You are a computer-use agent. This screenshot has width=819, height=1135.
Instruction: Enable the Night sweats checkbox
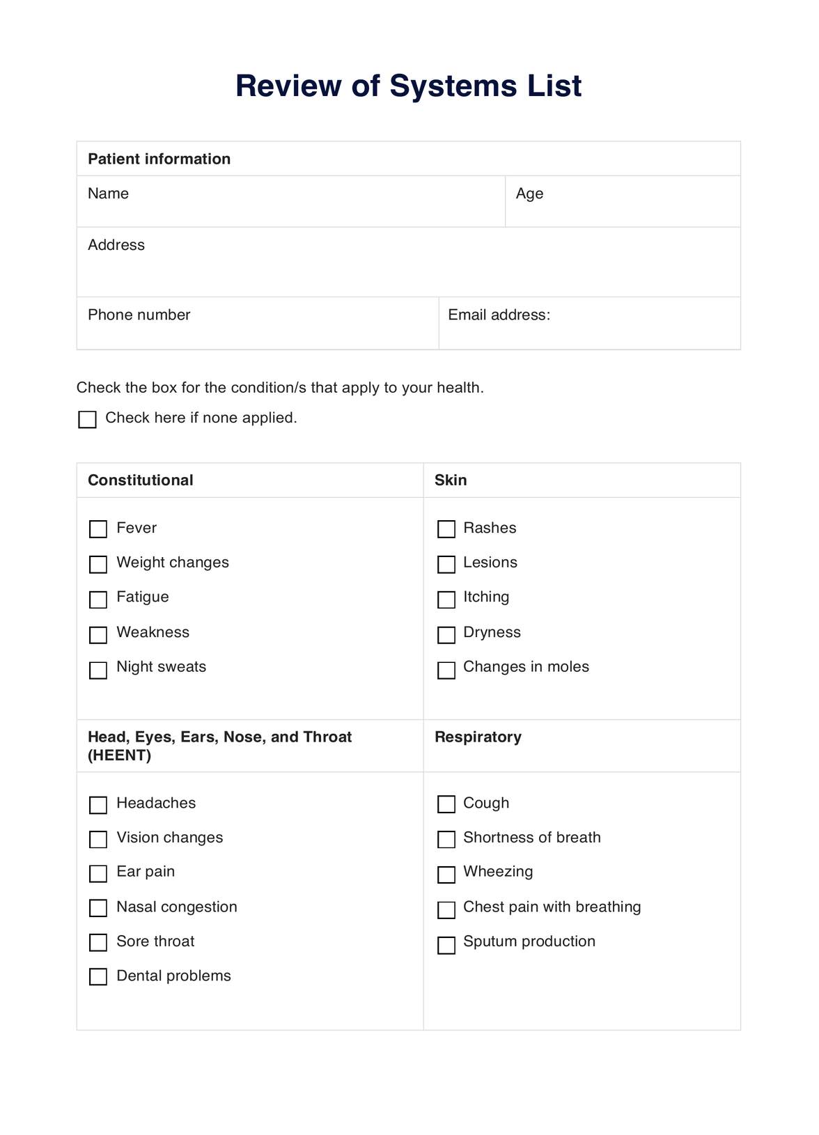98,670
